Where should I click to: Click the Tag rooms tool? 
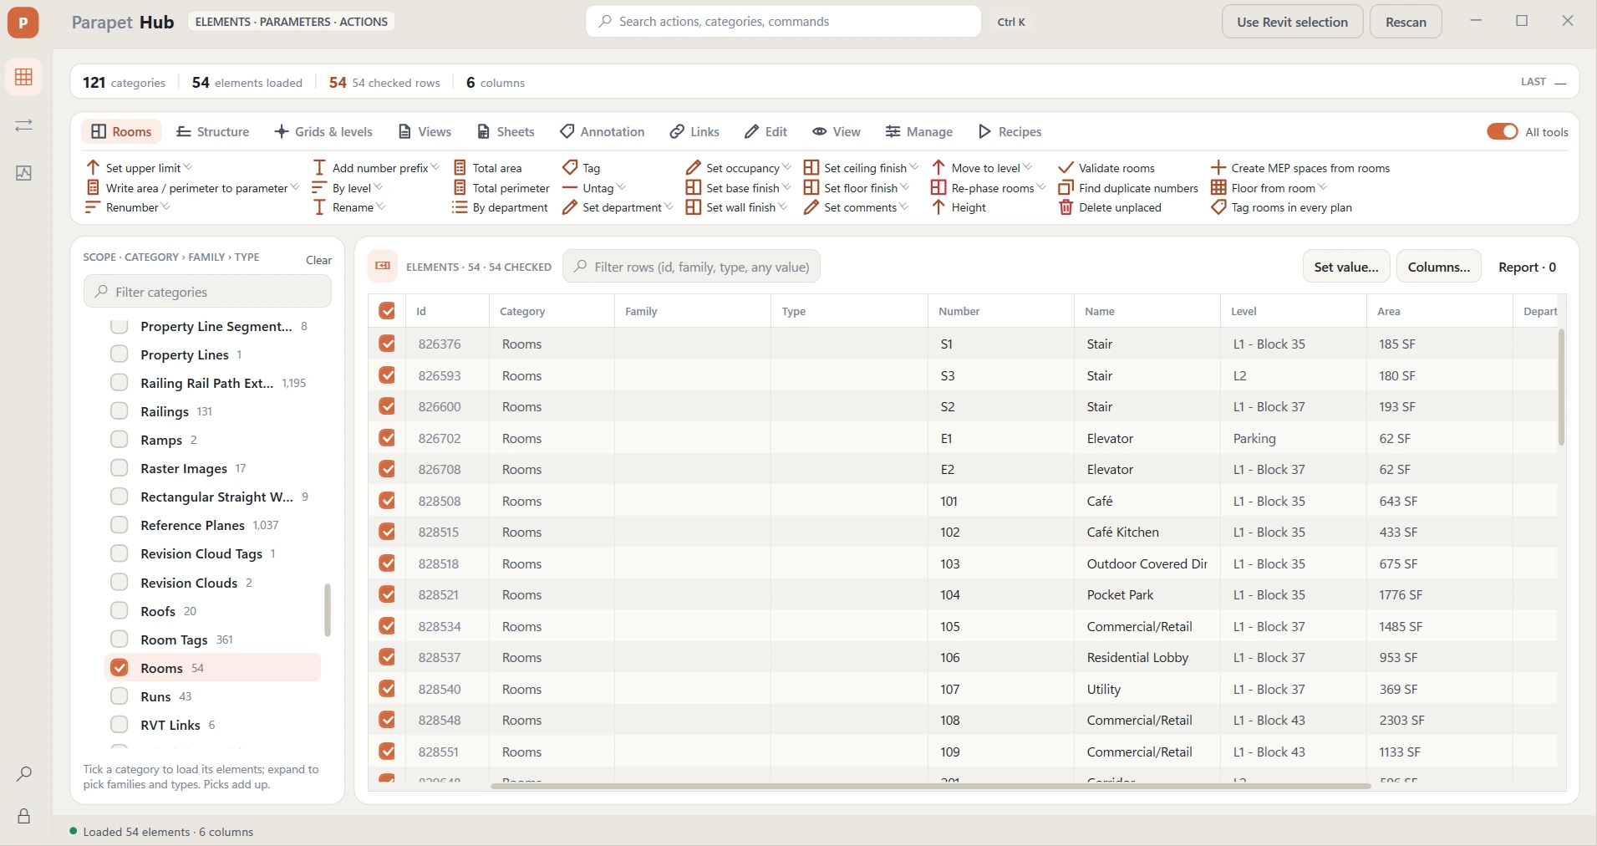coord(582,168)
